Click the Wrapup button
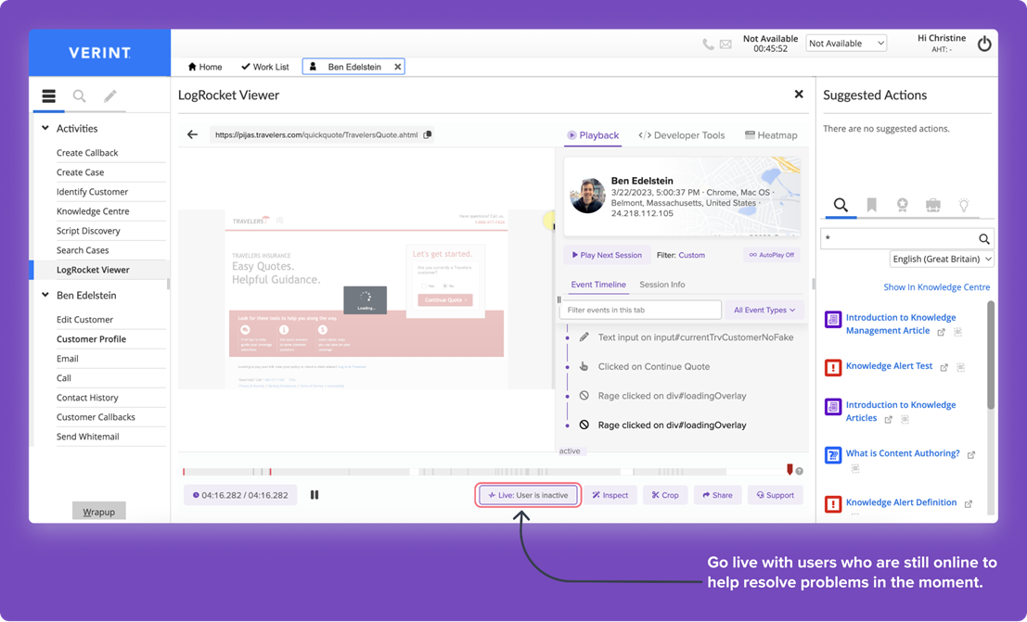This screenshot has width=1027, height=622. 99,512
